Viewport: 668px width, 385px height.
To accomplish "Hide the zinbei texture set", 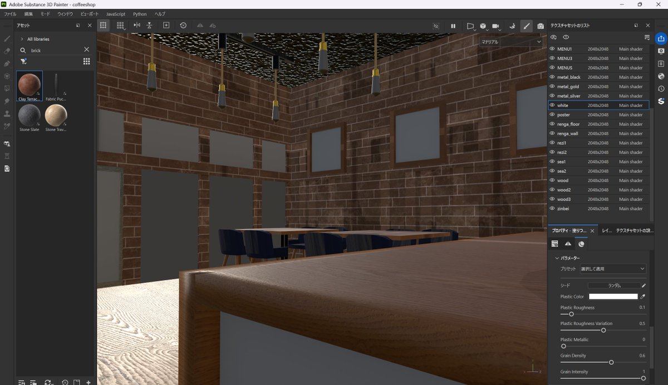I will coord(552,209).
